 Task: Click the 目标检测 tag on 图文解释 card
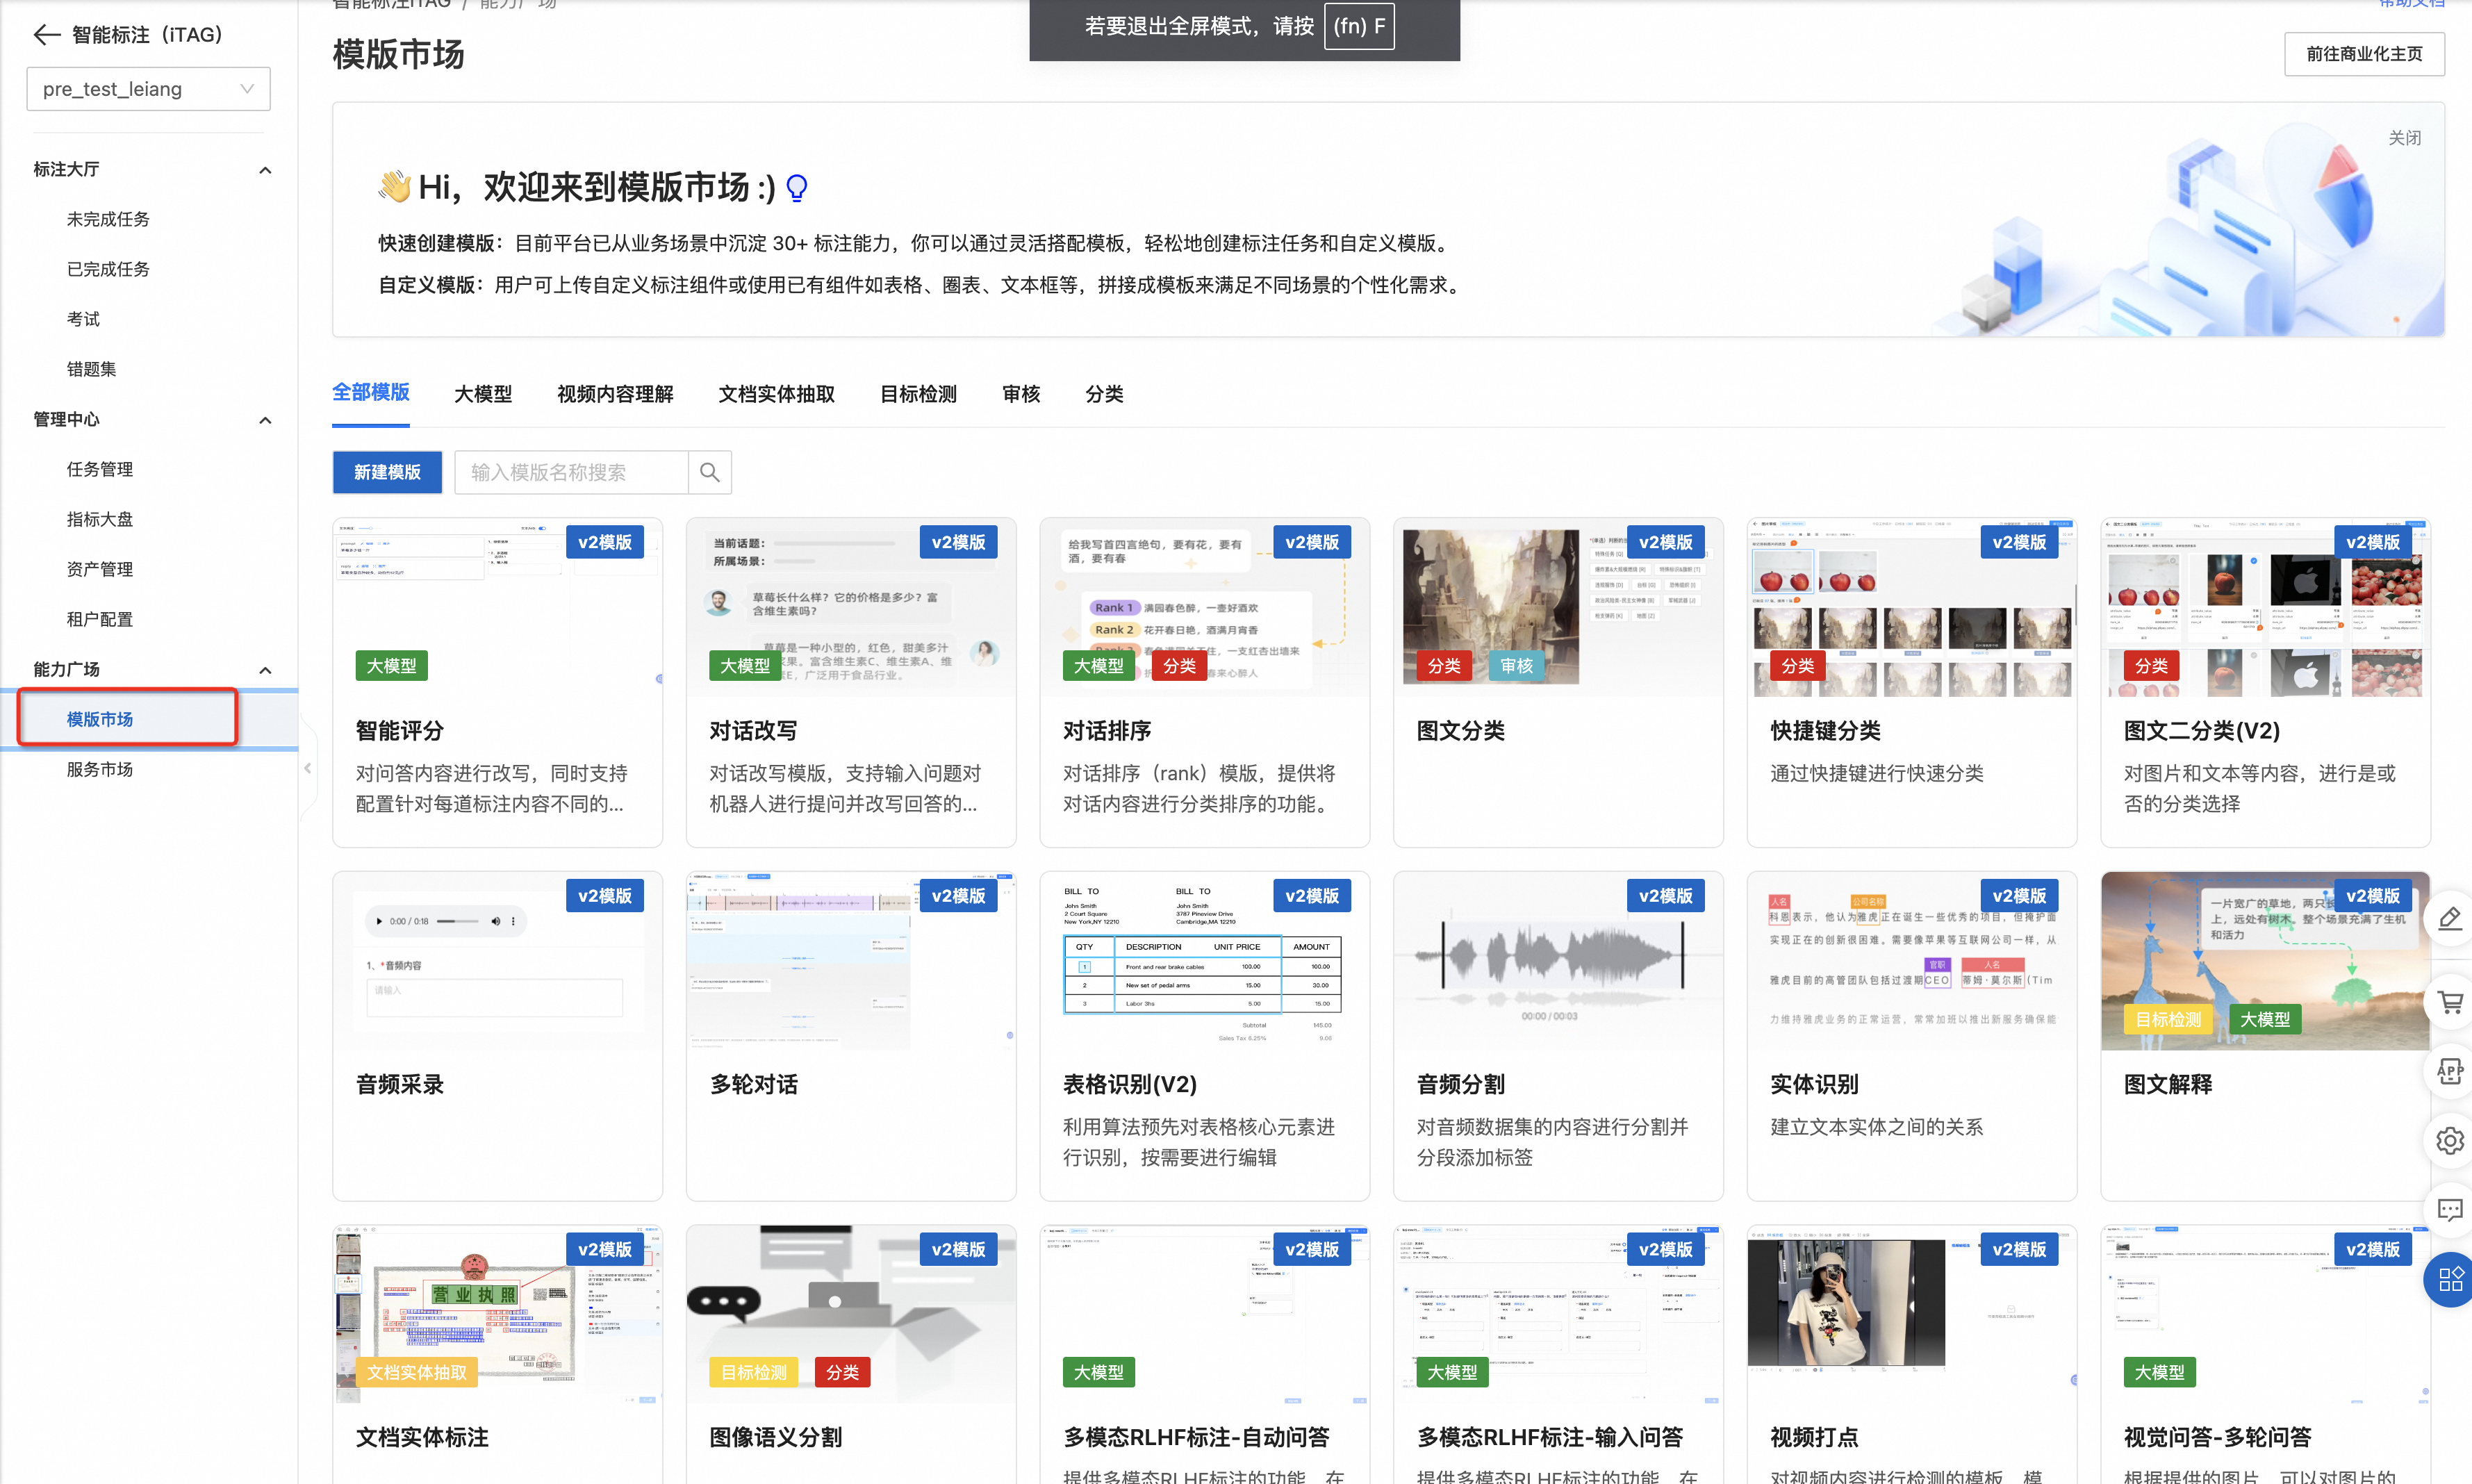click(2167, 1019)
